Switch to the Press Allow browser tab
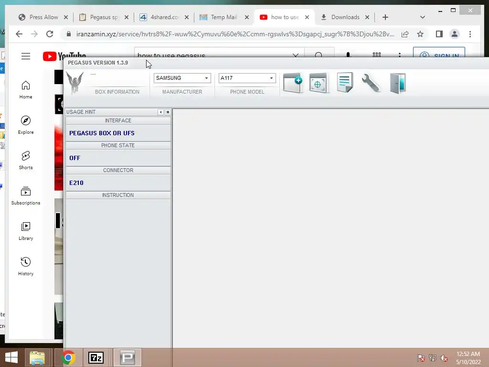 [x=43, y=17]
